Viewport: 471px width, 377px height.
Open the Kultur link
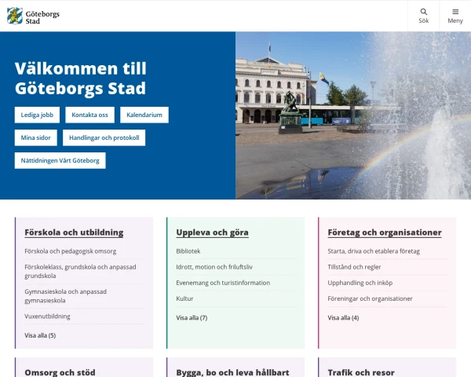tap(184, 298)
